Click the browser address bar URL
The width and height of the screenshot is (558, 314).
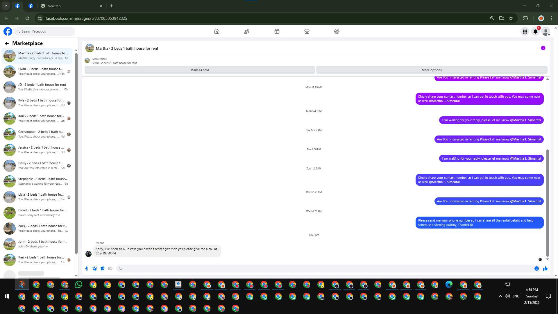click(86, 18)
